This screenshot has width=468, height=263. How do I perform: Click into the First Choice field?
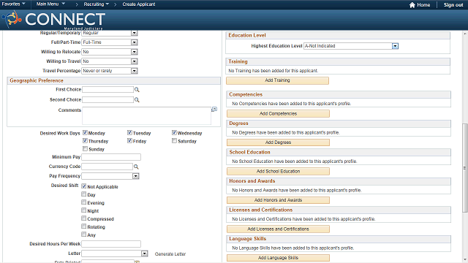(x=107, y=89)
